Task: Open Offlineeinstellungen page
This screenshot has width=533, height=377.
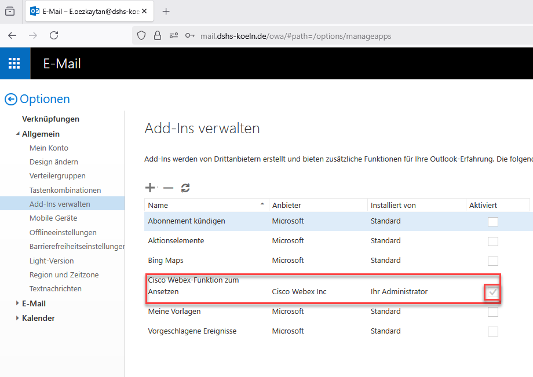Action: [x=63, y=233]
